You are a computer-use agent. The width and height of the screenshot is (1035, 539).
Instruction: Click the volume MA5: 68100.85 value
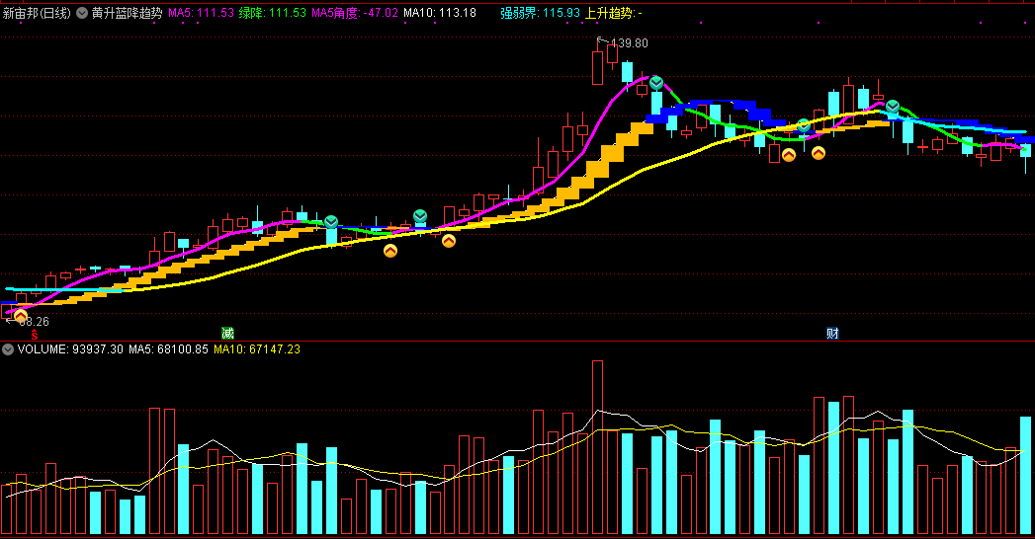(x=168, y=349)
